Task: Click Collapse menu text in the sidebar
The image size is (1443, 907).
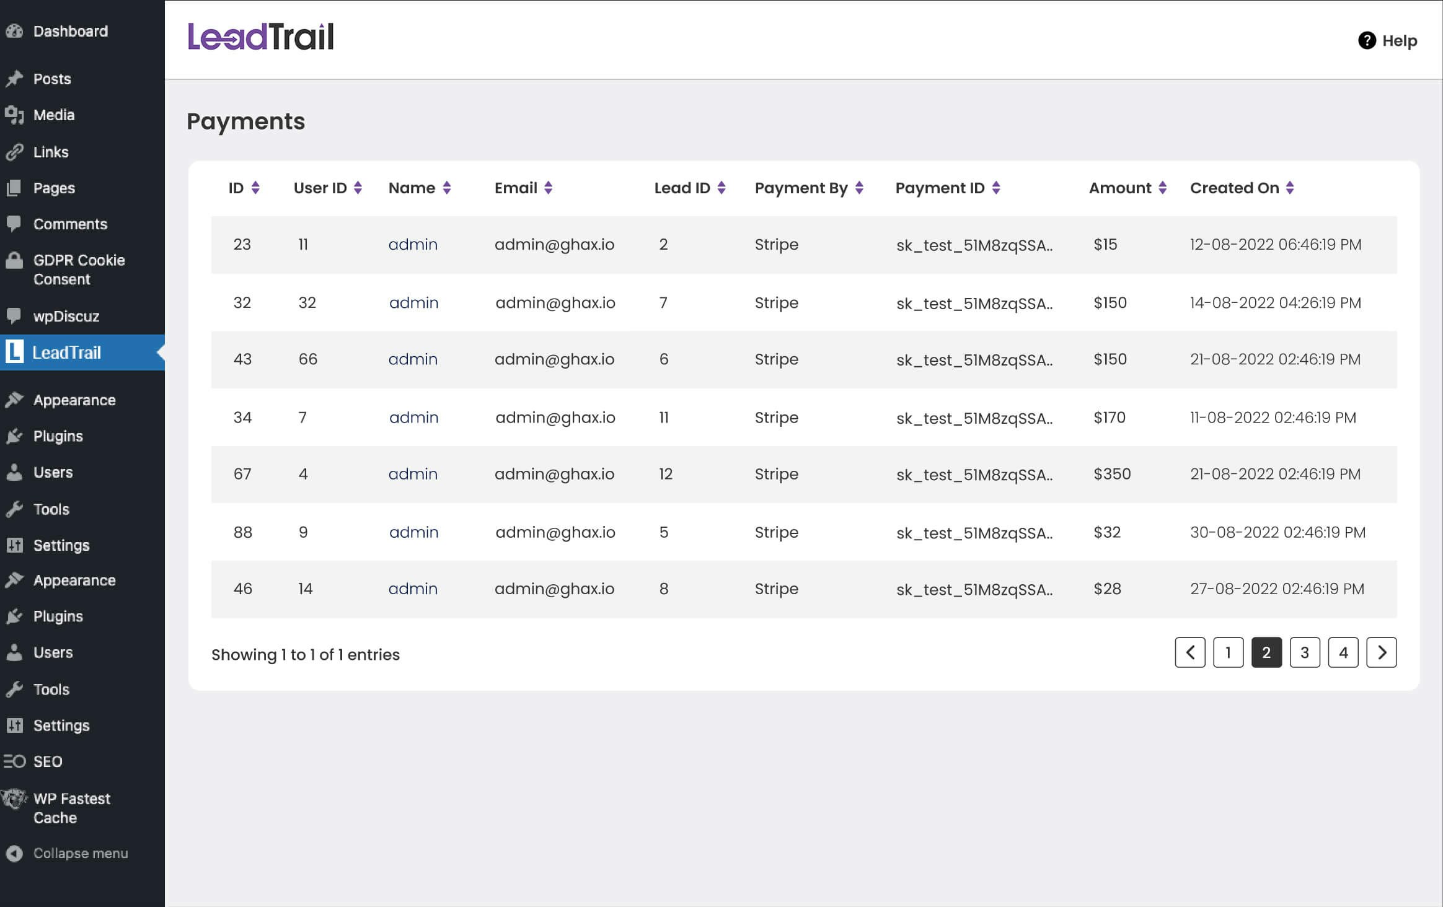Action: pyautogui.click(x=81, y=853)
